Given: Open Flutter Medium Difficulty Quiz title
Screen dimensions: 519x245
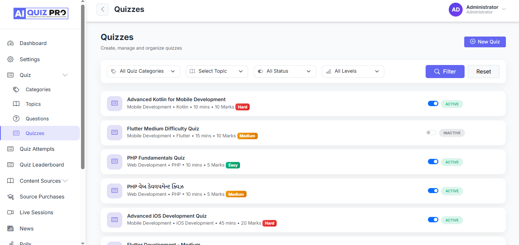Looking at the screenshot, I should [x=163, y=129].
